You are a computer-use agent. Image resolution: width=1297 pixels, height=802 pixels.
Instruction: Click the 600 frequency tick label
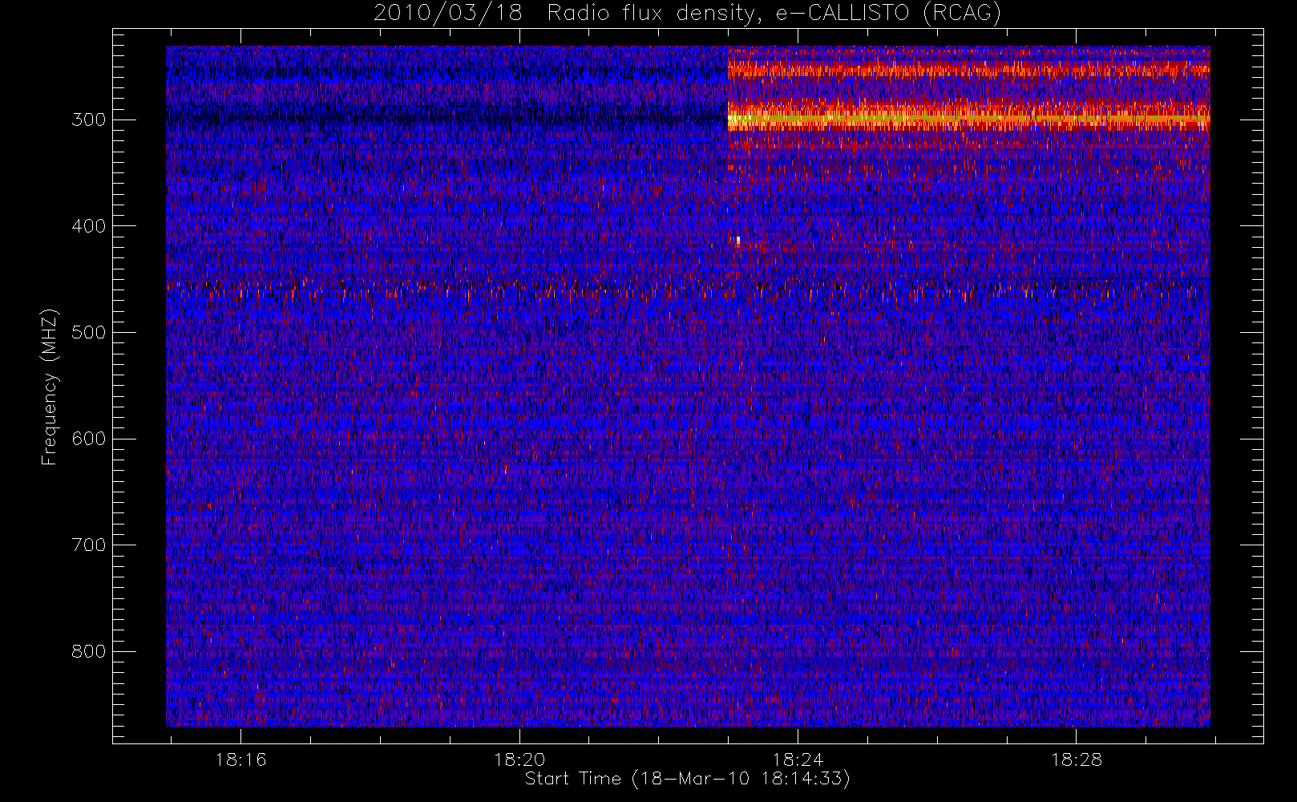[89, 439]
